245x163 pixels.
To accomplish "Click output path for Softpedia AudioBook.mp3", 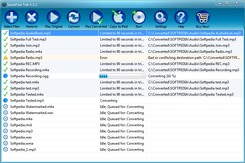I will (x=194, y=33).
